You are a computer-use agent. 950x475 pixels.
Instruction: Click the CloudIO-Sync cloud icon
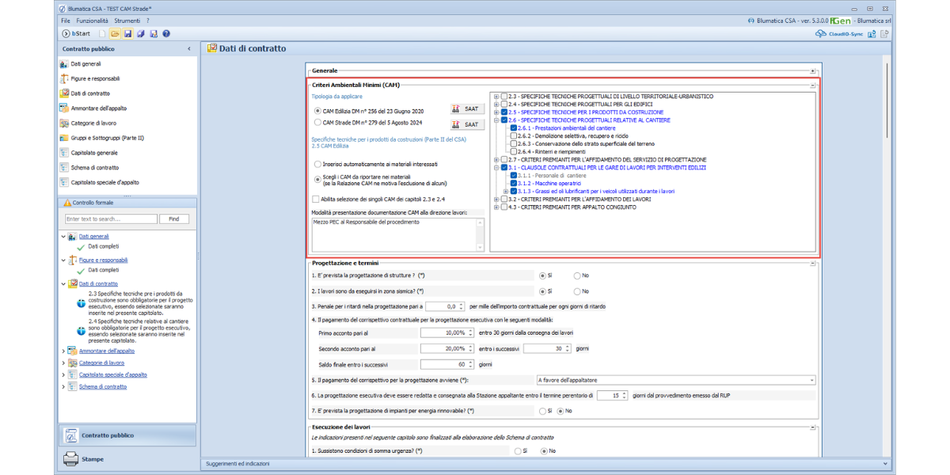(x=821, y=34)
